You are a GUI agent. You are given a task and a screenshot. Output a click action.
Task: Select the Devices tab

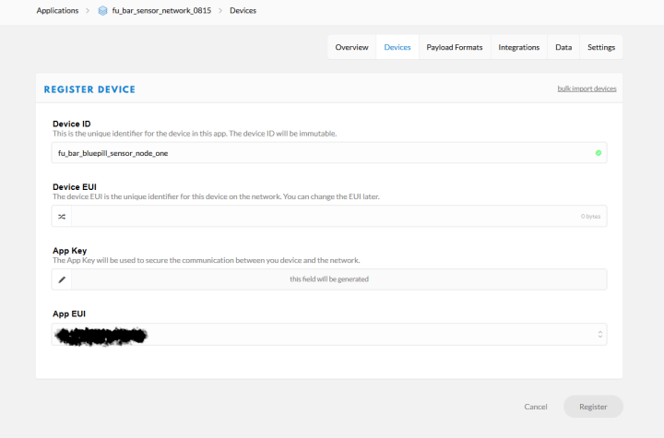[397, 47]
